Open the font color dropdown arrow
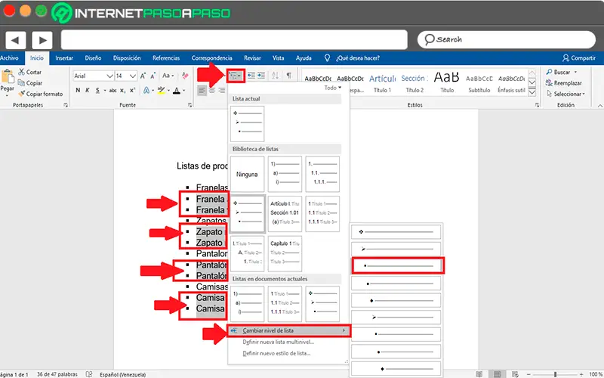Screen dimensions: 604x378 (183, 91)
